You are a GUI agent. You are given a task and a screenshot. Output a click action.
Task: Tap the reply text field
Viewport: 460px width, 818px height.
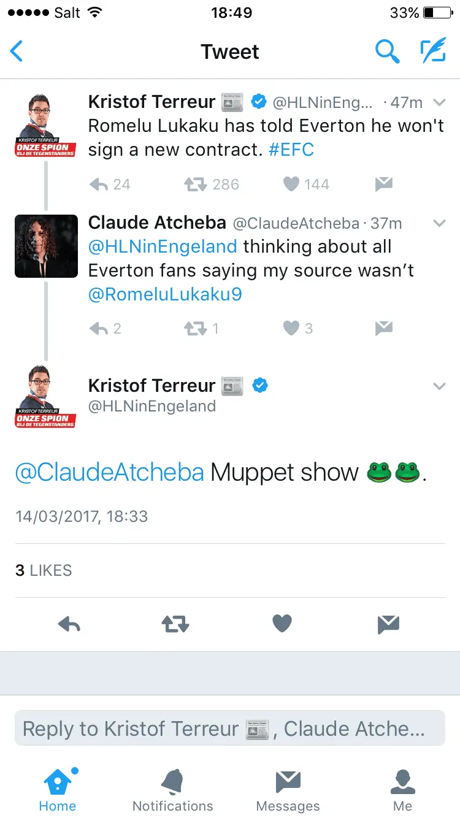pos(229,728)
